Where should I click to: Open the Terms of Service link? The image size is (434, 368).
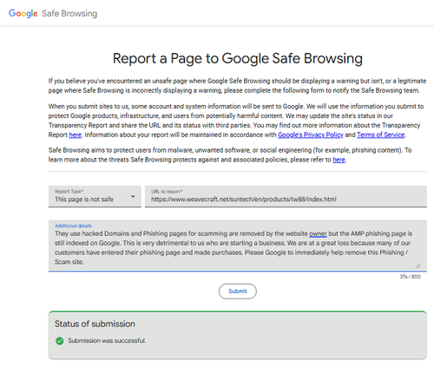(380, 135)
